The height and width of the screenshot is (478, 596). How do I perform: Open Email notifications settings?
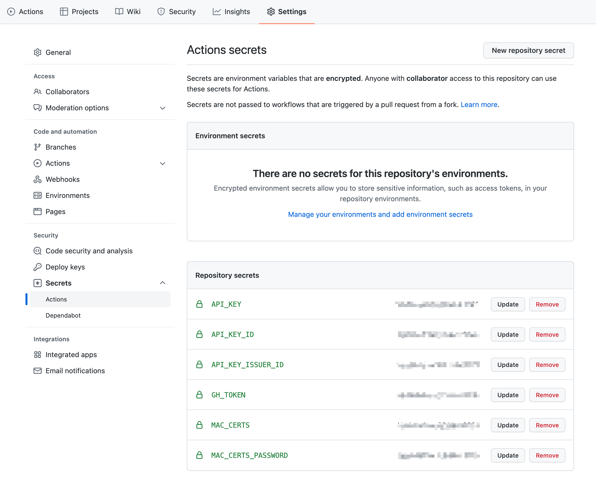[x=100, y=370]
